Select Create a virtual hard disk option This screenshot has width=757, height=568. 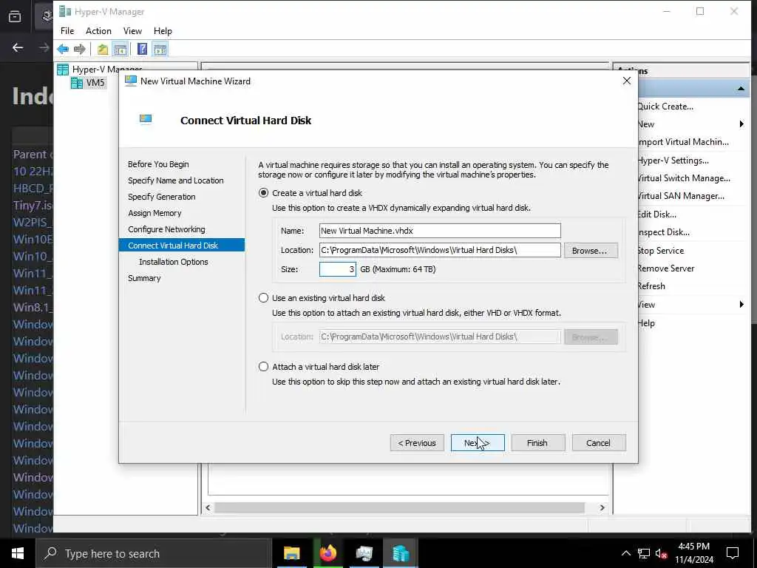[x=263, y=193]
